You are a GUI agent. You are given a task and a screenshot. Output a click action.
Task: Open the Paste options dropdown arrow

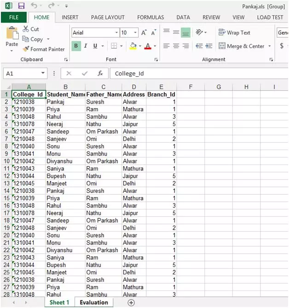pyautogui.click(x=12, y=51)
